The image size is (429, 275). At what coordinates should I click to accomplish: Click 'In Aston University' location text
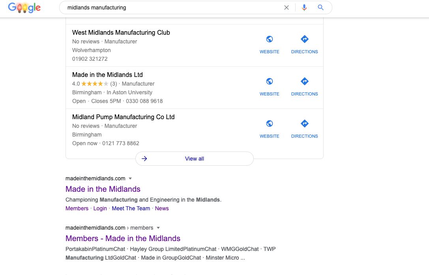pos(129,92)
